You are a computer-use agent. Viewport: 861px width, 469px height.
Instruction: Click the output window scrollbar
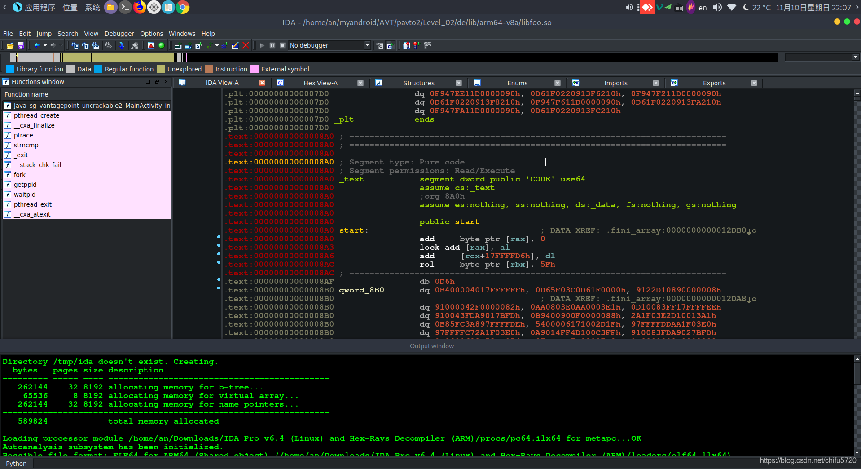857,406
